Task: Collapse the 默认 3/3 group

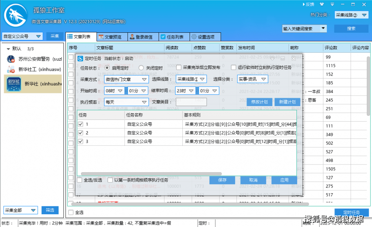Action: click(x=8, y=49)
